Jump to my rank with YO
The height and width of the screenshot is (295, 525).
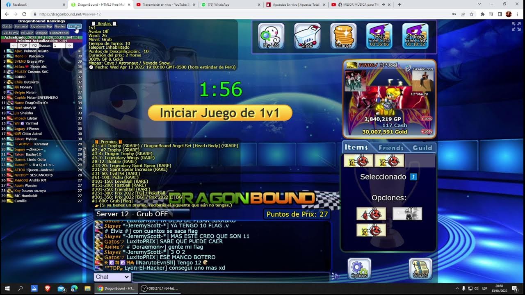pos(34,45)
